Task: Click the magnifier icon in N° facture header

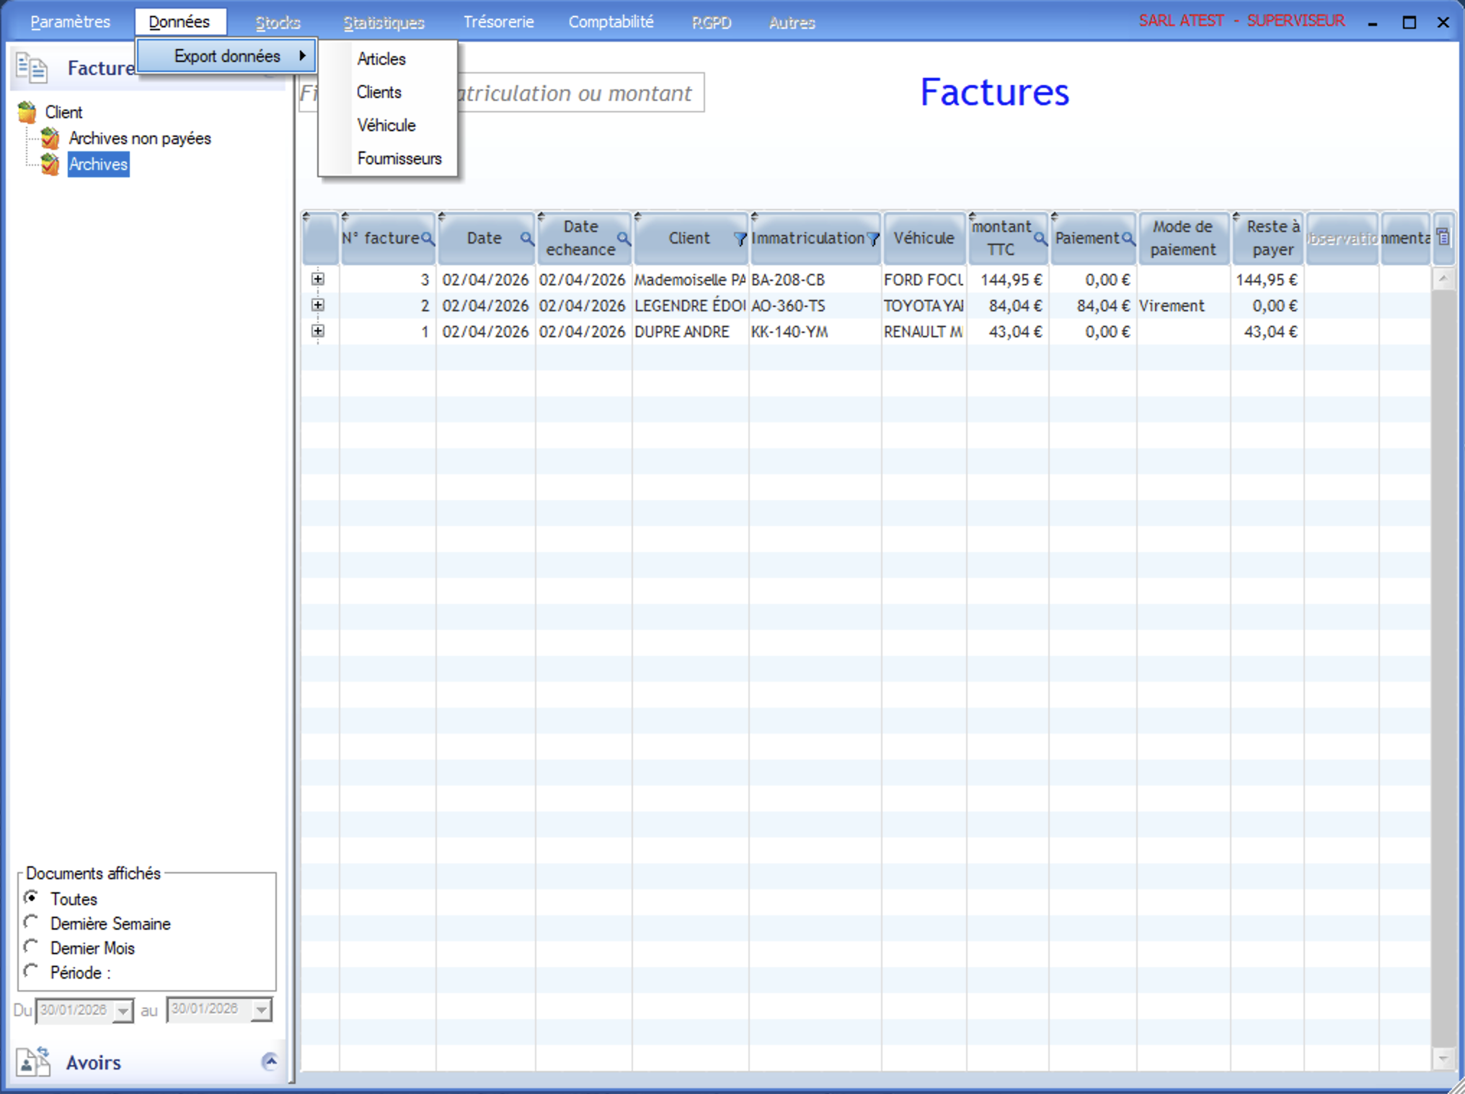Action: pos(428,239)
